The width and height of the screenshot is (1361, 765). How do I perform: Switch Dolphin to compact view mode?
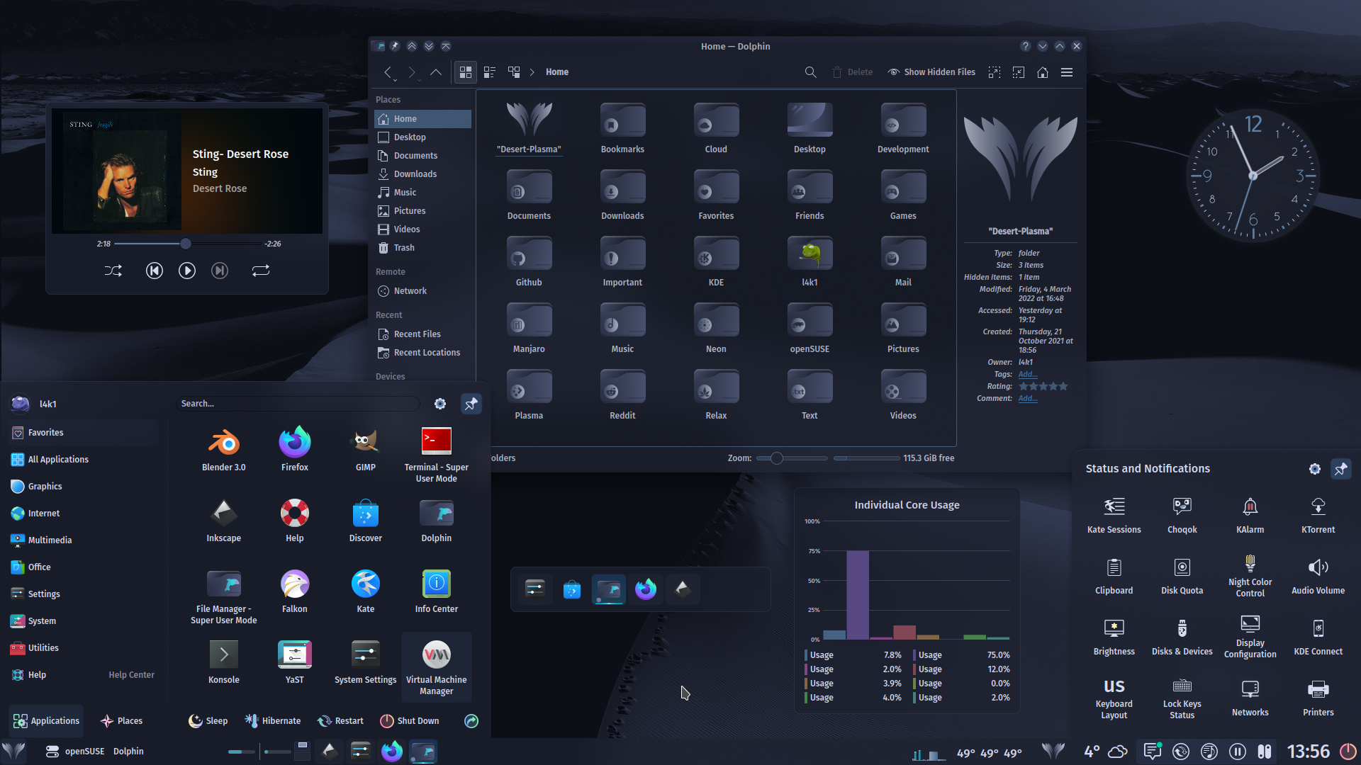click(490, 72)
